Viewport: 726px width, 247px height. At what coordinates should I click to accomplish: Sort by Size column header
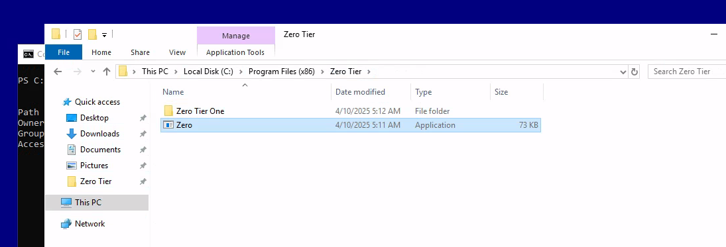tap(501, 92)
